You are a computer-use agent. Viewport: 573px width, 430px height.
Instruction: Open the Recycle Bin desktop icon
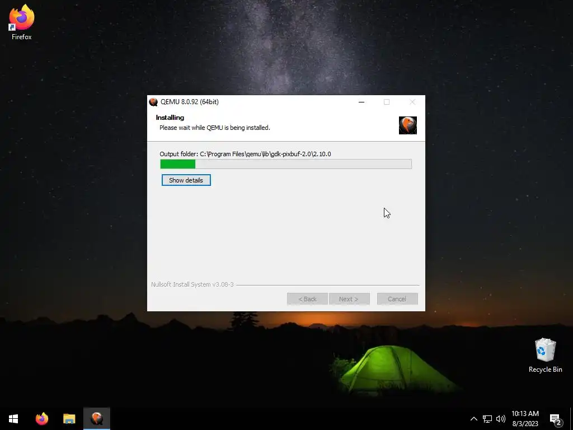coord(545,356)
